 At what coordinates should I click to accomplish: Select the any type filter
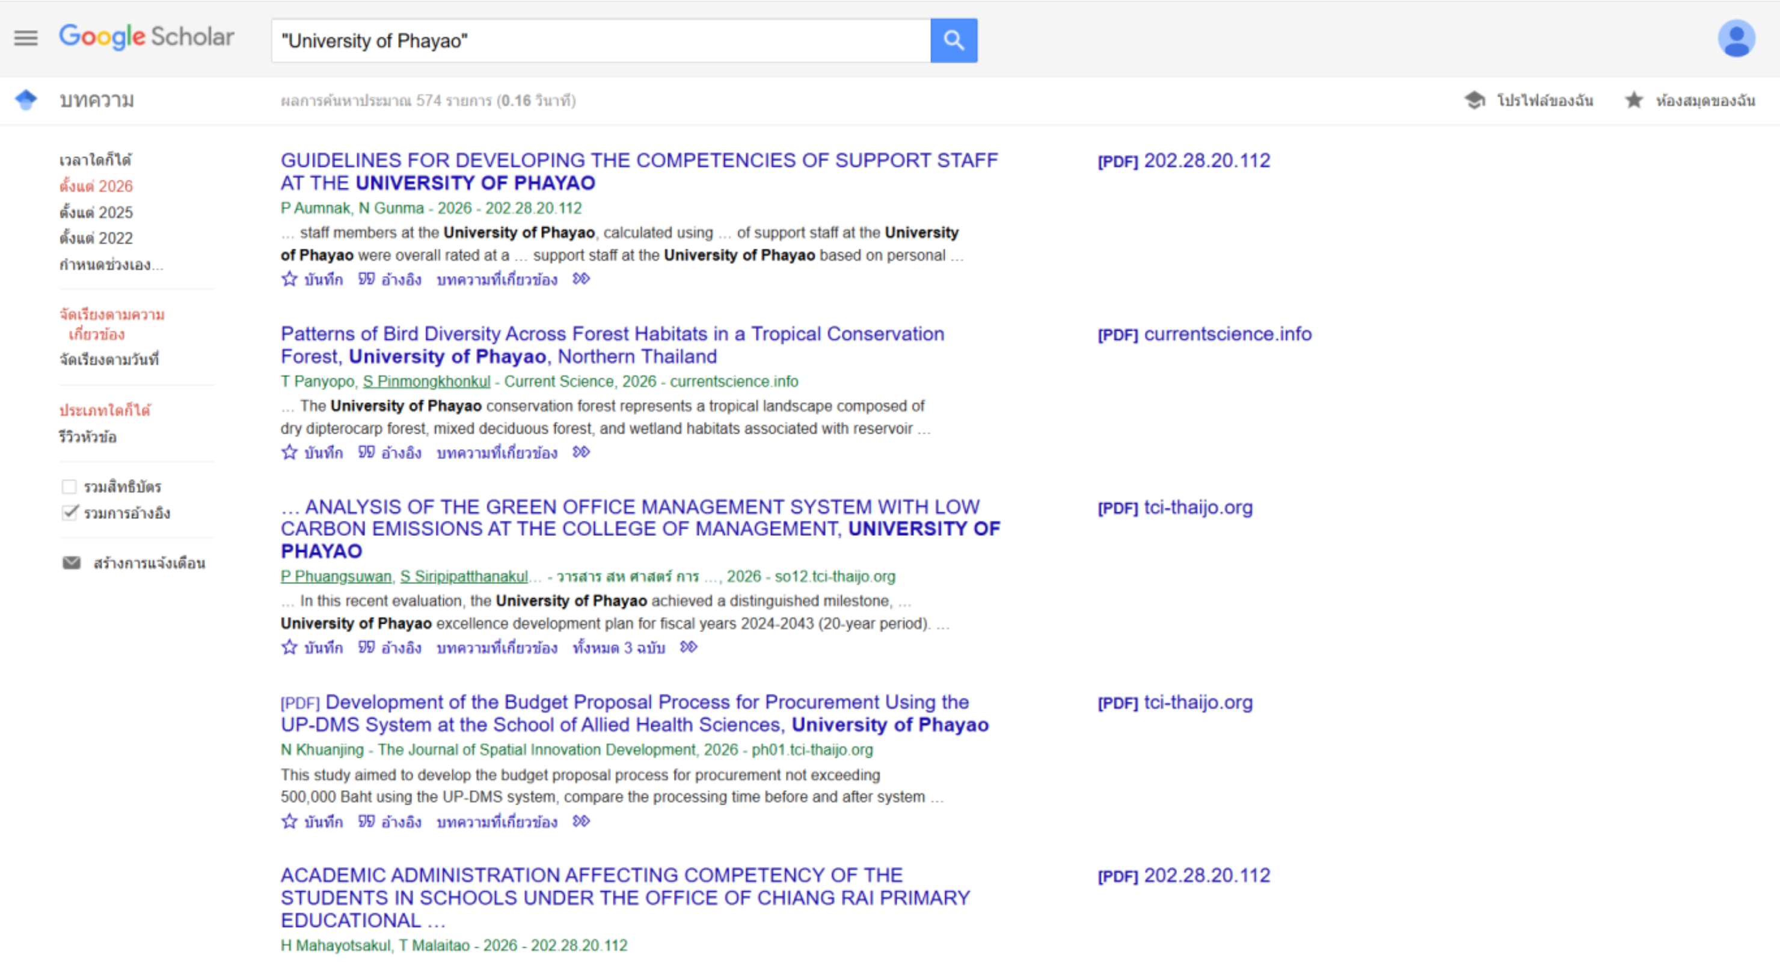105,410
